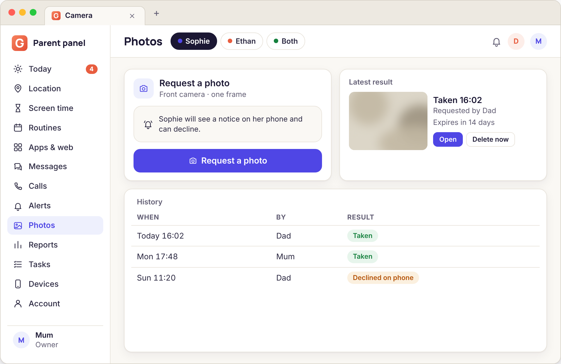Viewport: 561px width, 364px height.
Task: Close the Camera tab
Action: tap(132, 16)
